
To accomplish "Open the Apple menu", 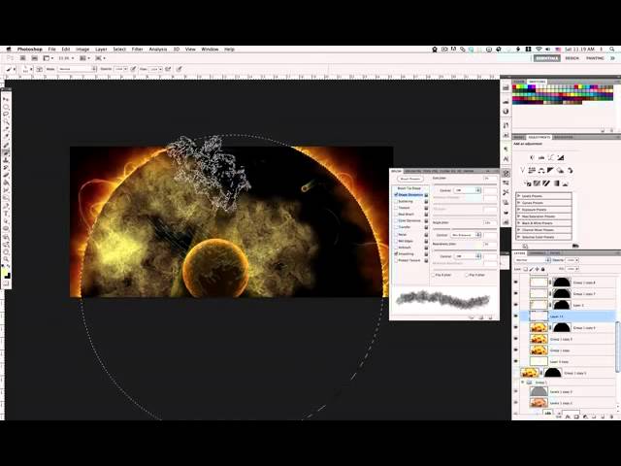I will (9, 50).
